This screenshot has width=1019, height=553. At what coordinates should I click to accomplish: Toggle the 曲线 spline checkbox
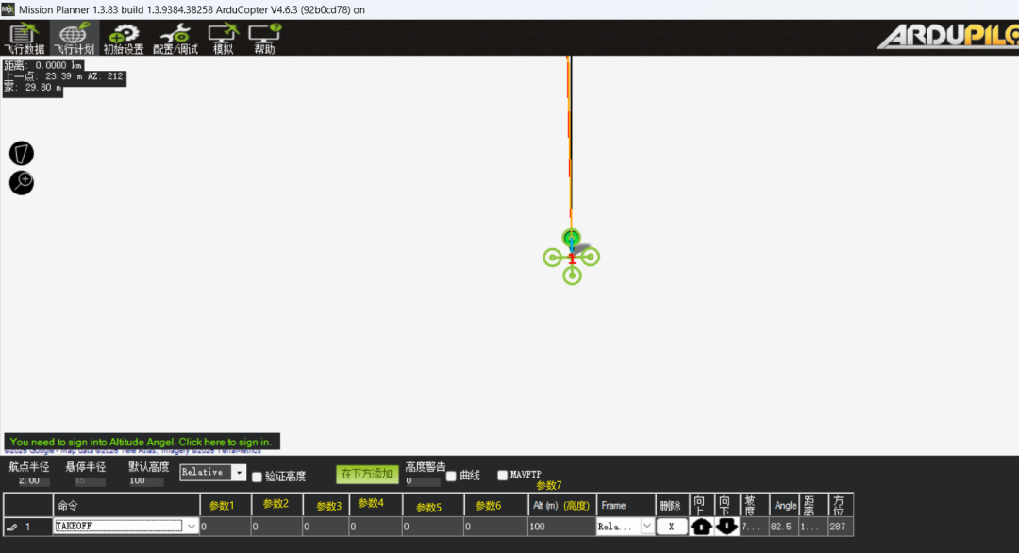pos(451,477)
